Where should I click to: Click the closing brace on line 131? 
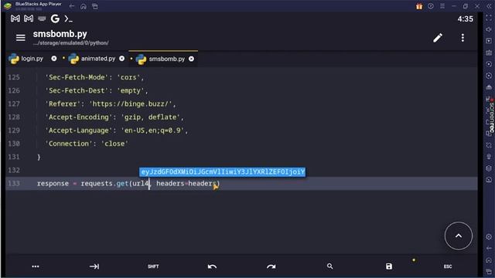click(x=39, y=157)
